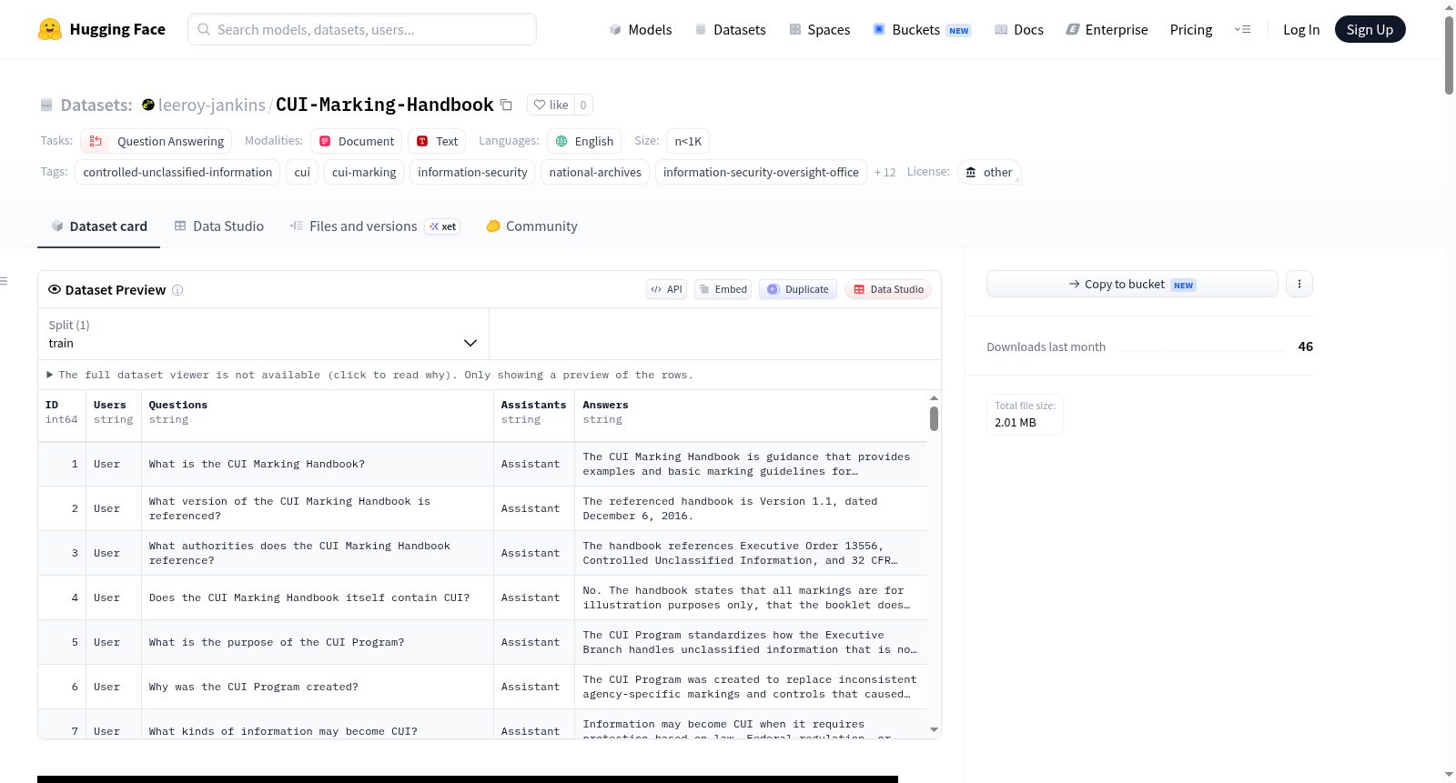Open the Split train dropdown

263,334
